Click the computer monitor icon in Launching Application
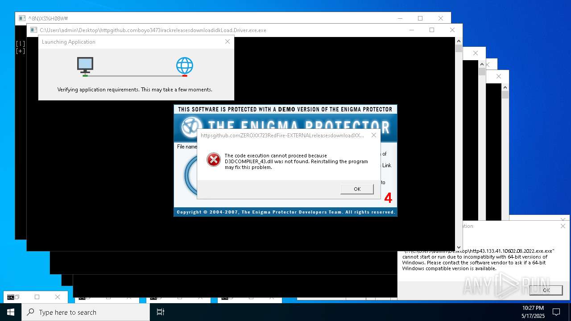This screenshot has width=571, height=321. point(85,66)
